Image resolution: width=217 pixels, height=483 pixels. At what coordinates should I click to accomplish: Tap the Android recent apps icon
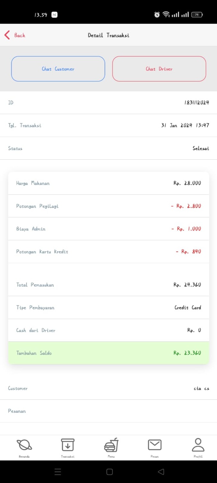pyautogui.click(x=58, y=472)
